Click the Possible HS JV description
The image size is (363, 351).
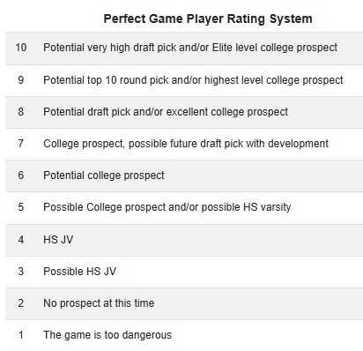[x=79, y=272]
